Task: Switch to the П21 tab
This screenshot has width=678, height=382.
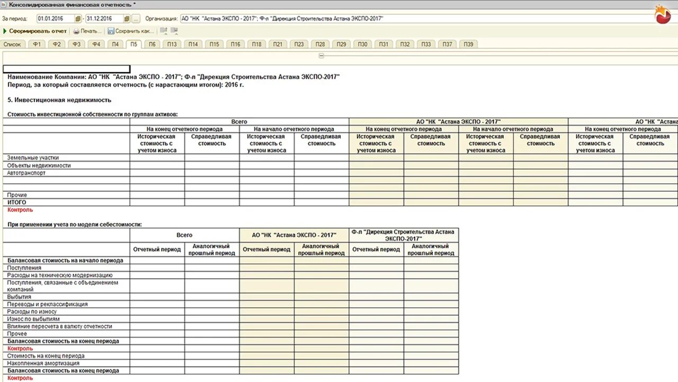Action: 278,45
